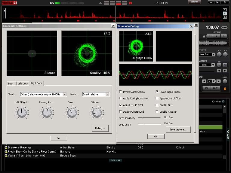Image resolution: width=231 pixels, height=173 pixels.
Task: Click the Debug... button
Action: [100, 128]
